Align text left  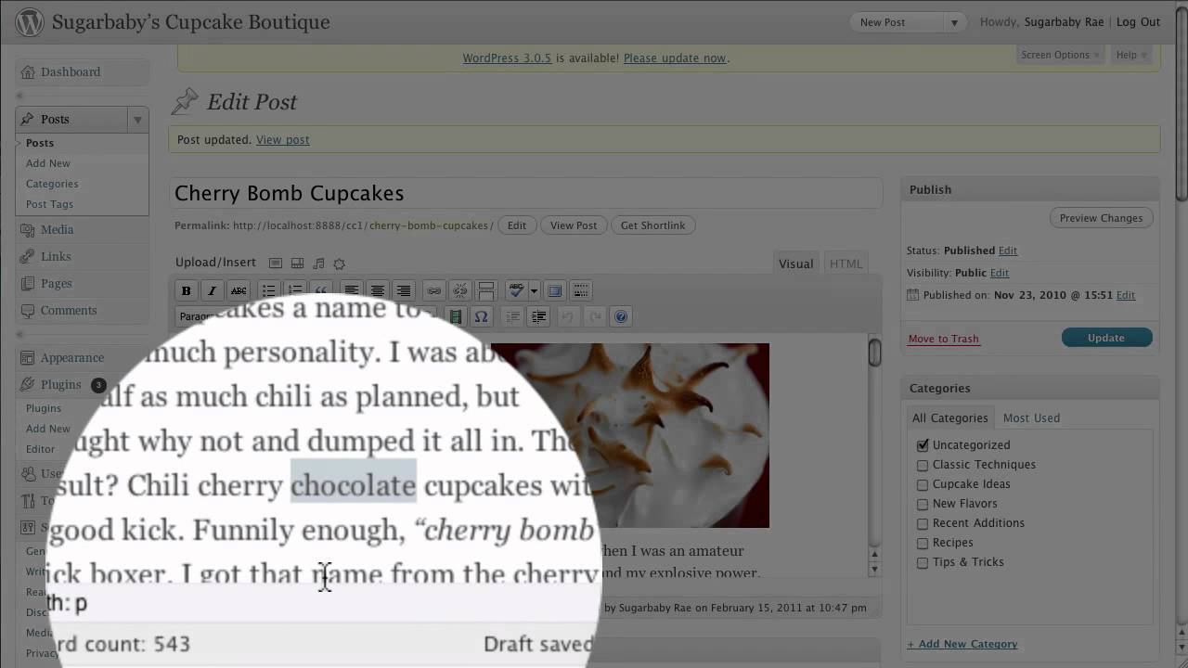[x=351, y=290]
